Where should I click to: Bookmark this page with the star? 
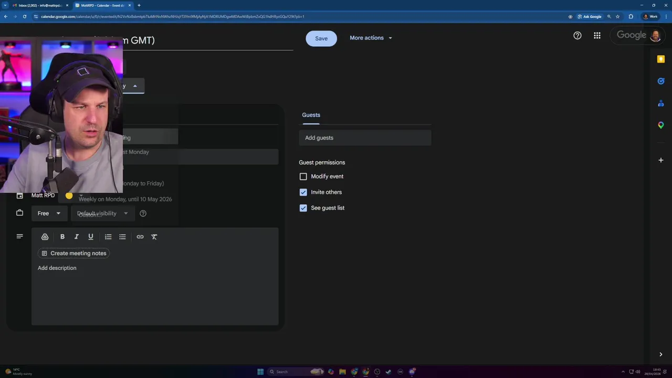tap(617, 17)
